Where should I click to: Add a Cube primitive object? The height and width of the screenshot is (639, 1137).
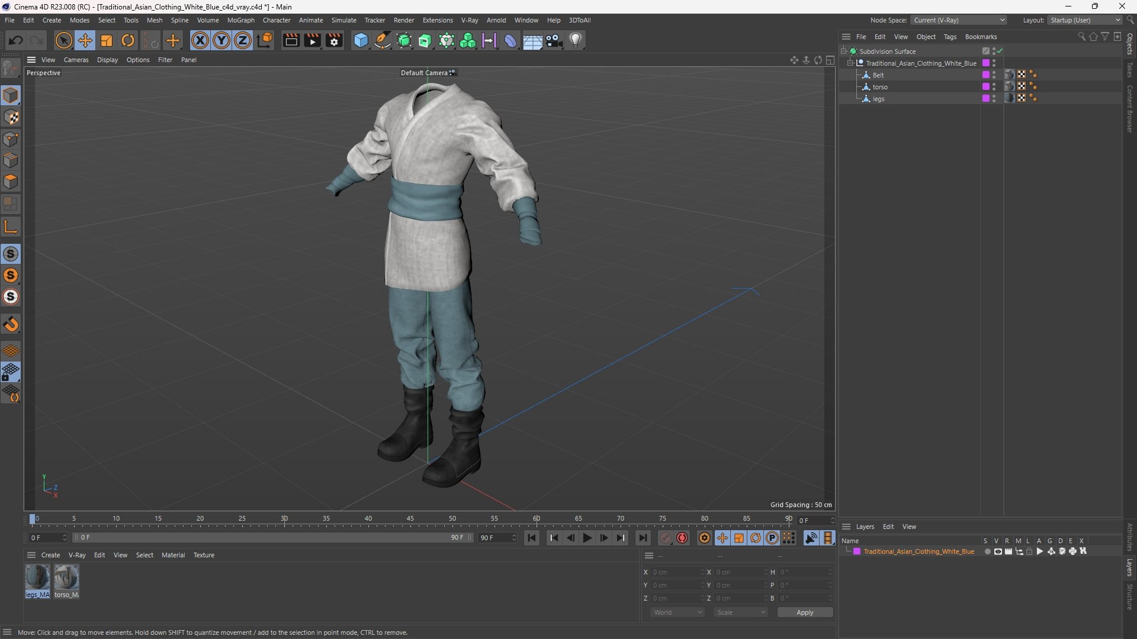click(361, 40)
